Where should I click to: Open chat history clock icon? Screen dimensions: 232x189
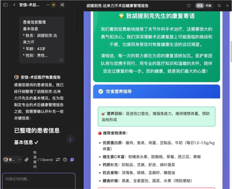coord(65,160)
